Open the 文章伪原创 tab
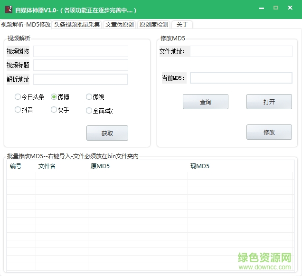This screenshot has height=276, width=302. 119,25
